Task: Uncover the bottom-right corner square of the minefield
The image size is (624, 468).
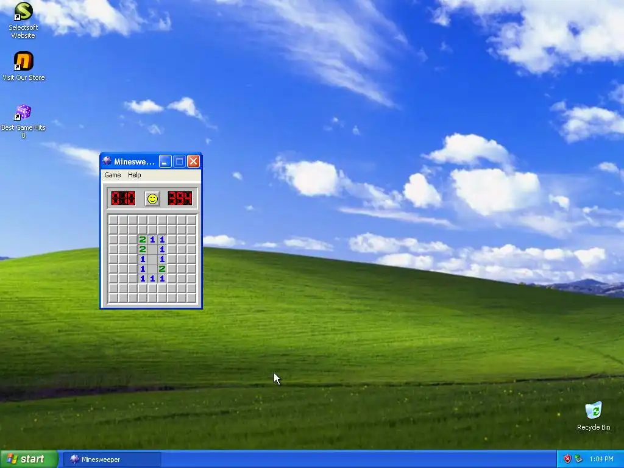Action: pyautogui.click(x=191, y=297)
